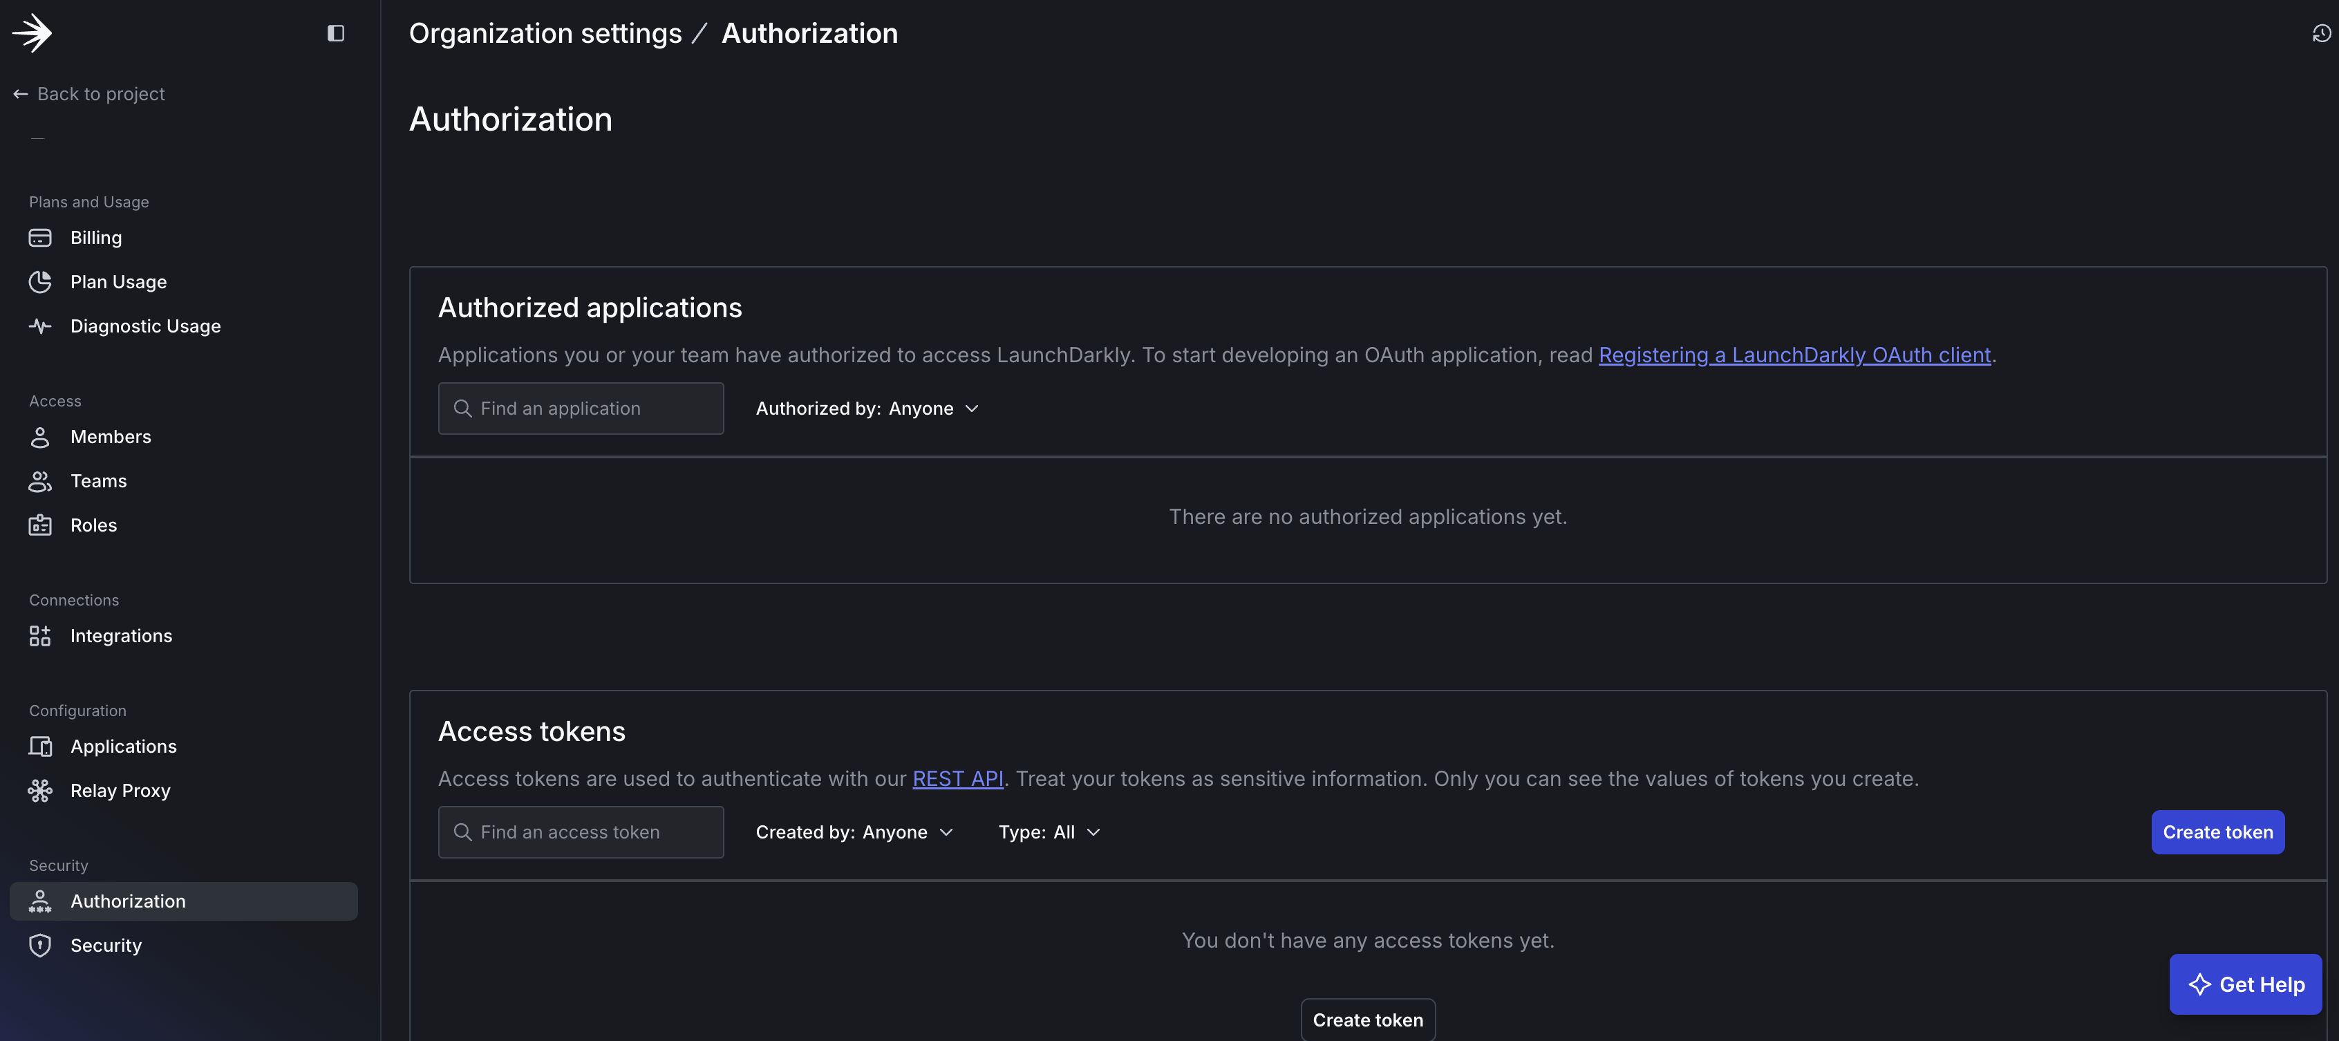
Task: Click the Create token button
Action: point(2217,831)
